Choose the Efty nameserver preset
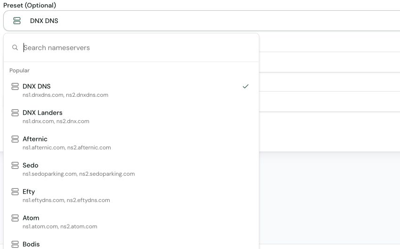This screenshot has height=249, width=400. point(131,195)
